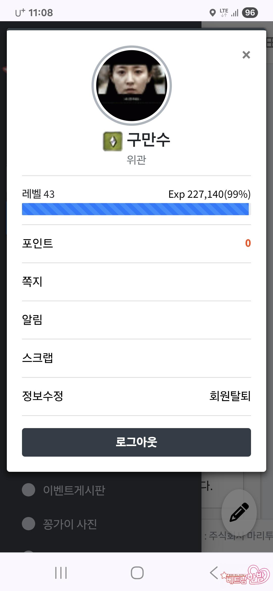Open the 스크랩 entry
Screen dimensions: 273x591
point(37,358)
